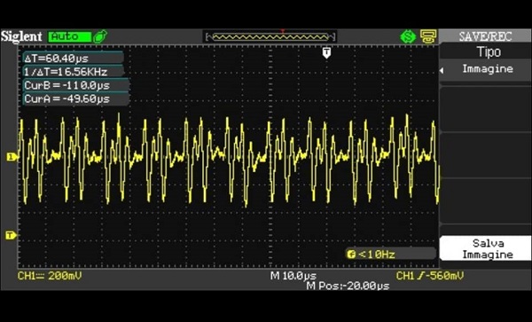The image size is (532, 322).
Task: Click the red trigger marker in waveform overview
Action: pyautogui.click(x=282, y=31)
